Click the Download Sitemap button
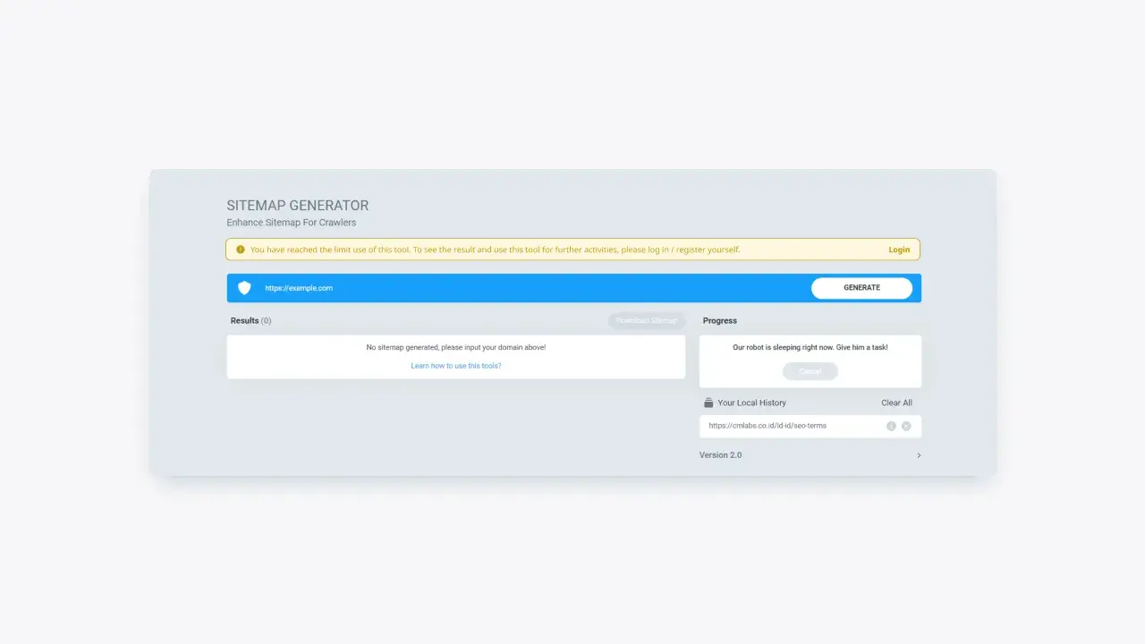 tap(646, 320)
